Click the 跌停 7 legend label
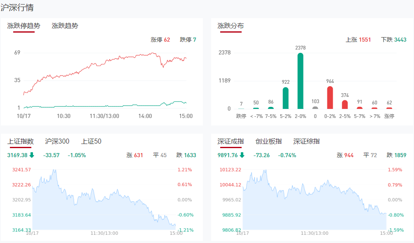414x243 pixels. pos(188,40)
